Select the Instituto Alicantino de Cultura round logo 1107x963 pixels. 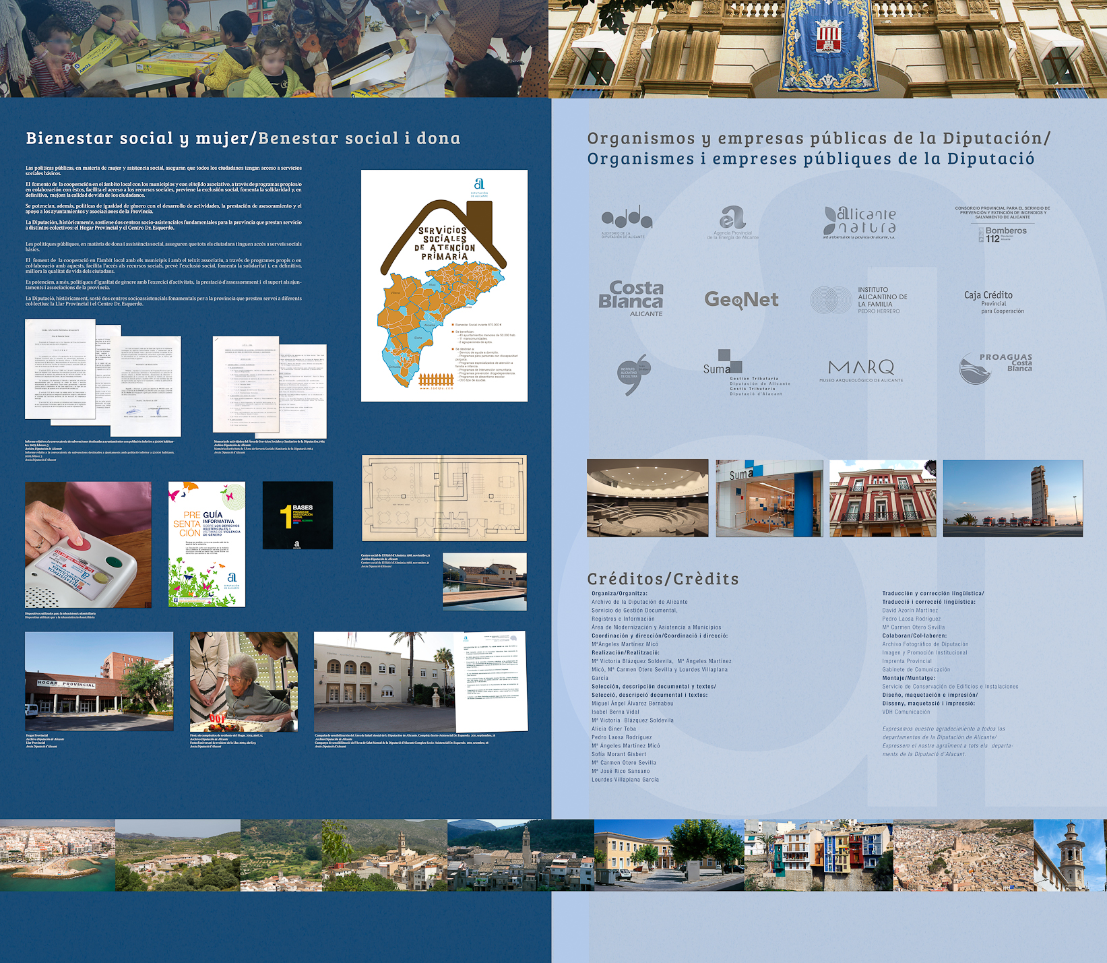634,374
